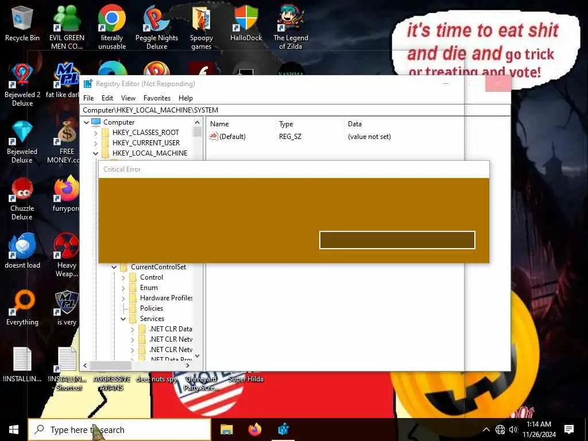Expand HKEY_CURRENT_USER node
Screen dimensions: 588x441
[x=95, y=143]
